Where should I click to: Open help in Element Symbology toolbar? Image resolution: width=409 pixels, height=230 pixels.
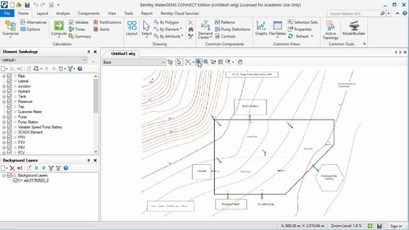(x=80, y=68)
